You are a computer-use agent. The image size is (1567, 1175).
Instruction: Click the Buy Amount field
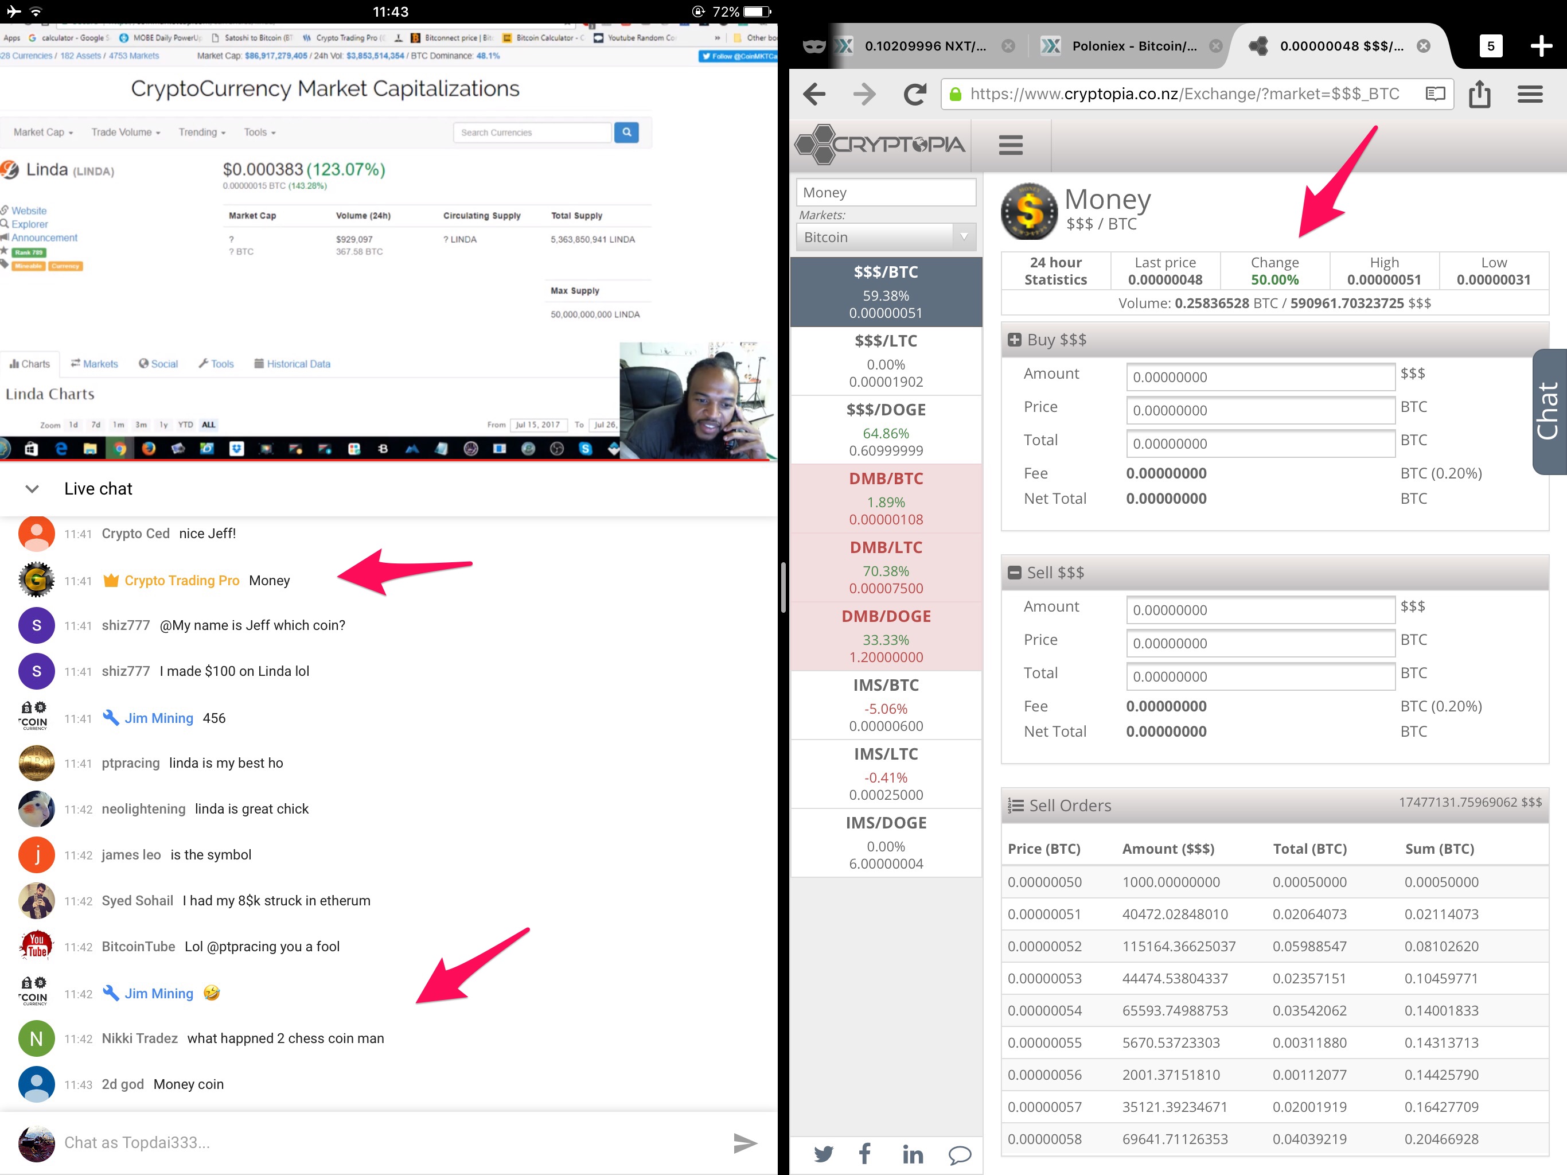[1260, 377]
